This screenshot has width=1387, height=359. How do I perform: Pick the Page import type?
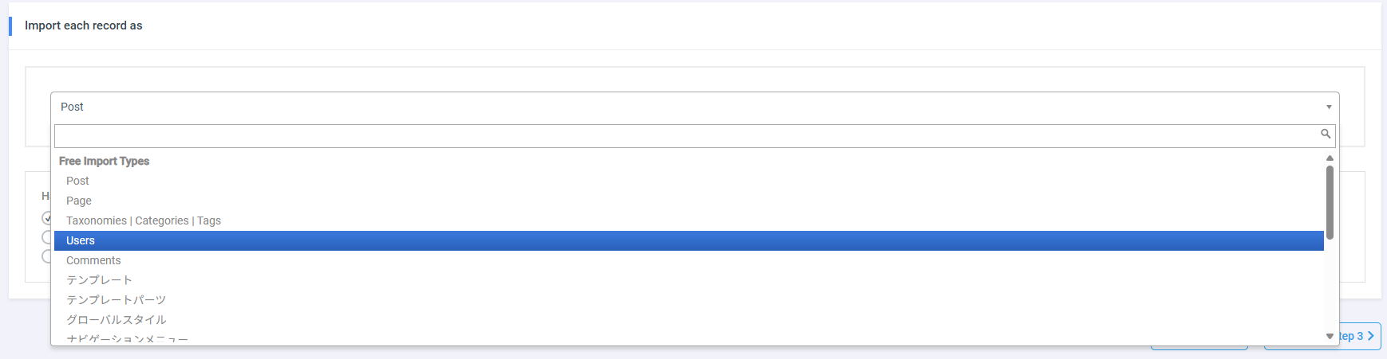point(79,201)
